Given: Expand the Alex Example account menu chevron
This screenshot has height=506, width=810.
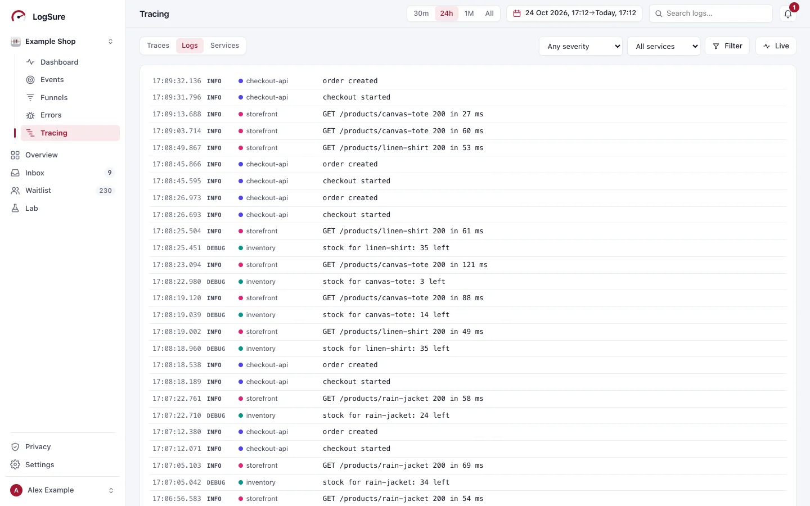Looking at the screenshot, I should 111,490.
